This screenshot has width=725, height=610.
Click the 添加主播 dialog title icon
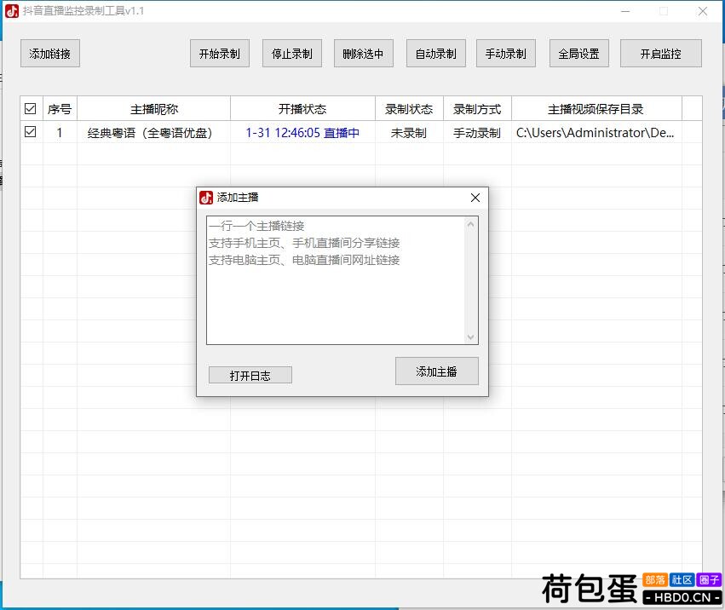(x=206, y=198)
